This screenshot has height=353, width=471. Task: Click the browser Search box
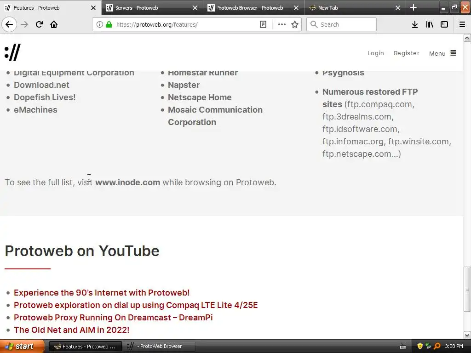pyautogui.click(x=341, y=24)
